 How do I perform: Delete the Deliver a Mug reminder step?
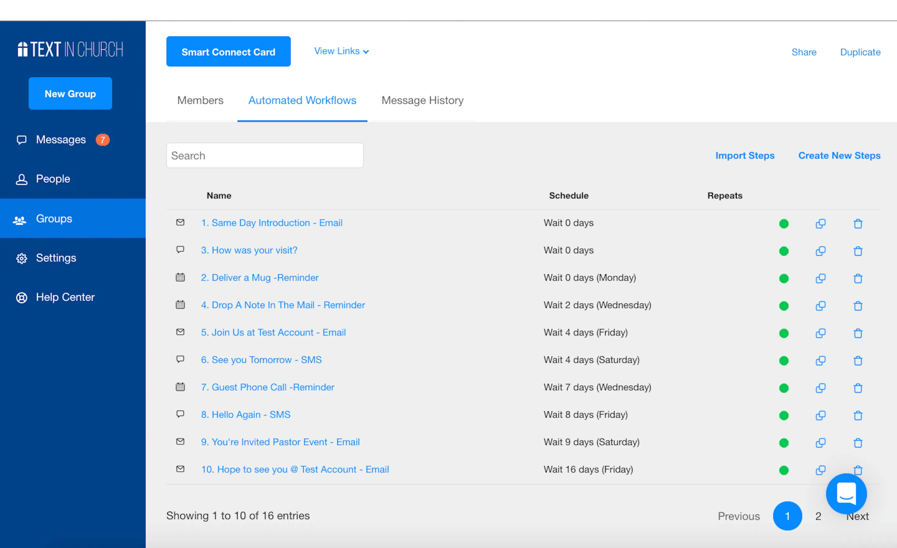click(858, 278)
